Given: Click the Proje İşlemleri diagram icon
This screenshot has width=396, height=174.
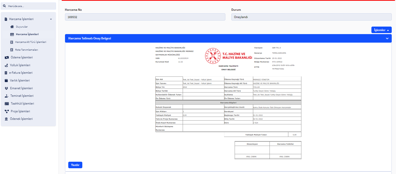Looking at the screenshot, I should [7, 111].
